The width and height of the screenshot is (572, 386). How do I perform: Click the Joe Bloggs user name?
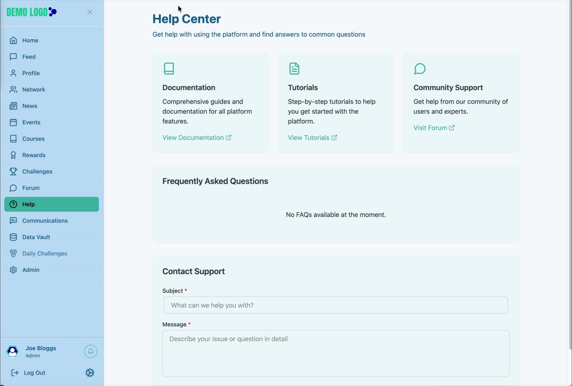pyautogui.click(x=41, y=348)
